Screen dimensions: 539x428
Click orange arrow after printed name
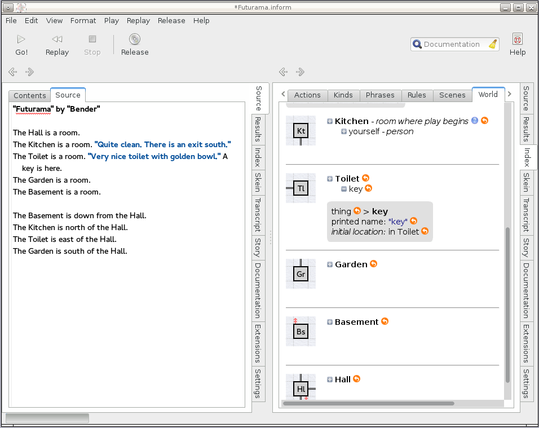pos(413,221)
